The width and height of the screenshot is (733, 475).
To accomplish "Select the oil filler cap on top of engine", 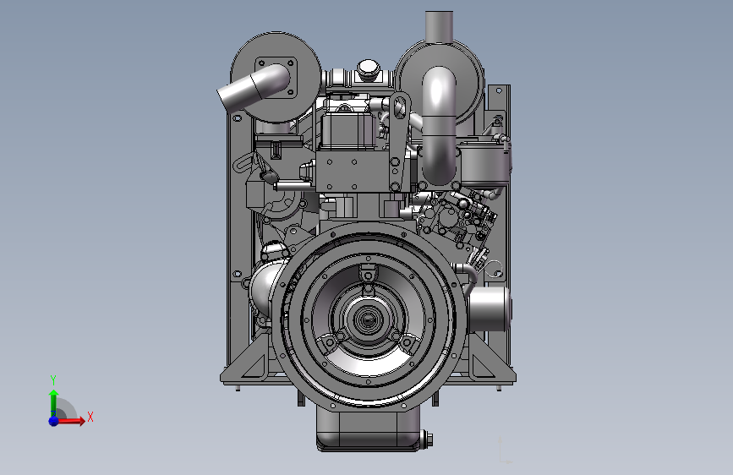I will click(x=368, y=69).
